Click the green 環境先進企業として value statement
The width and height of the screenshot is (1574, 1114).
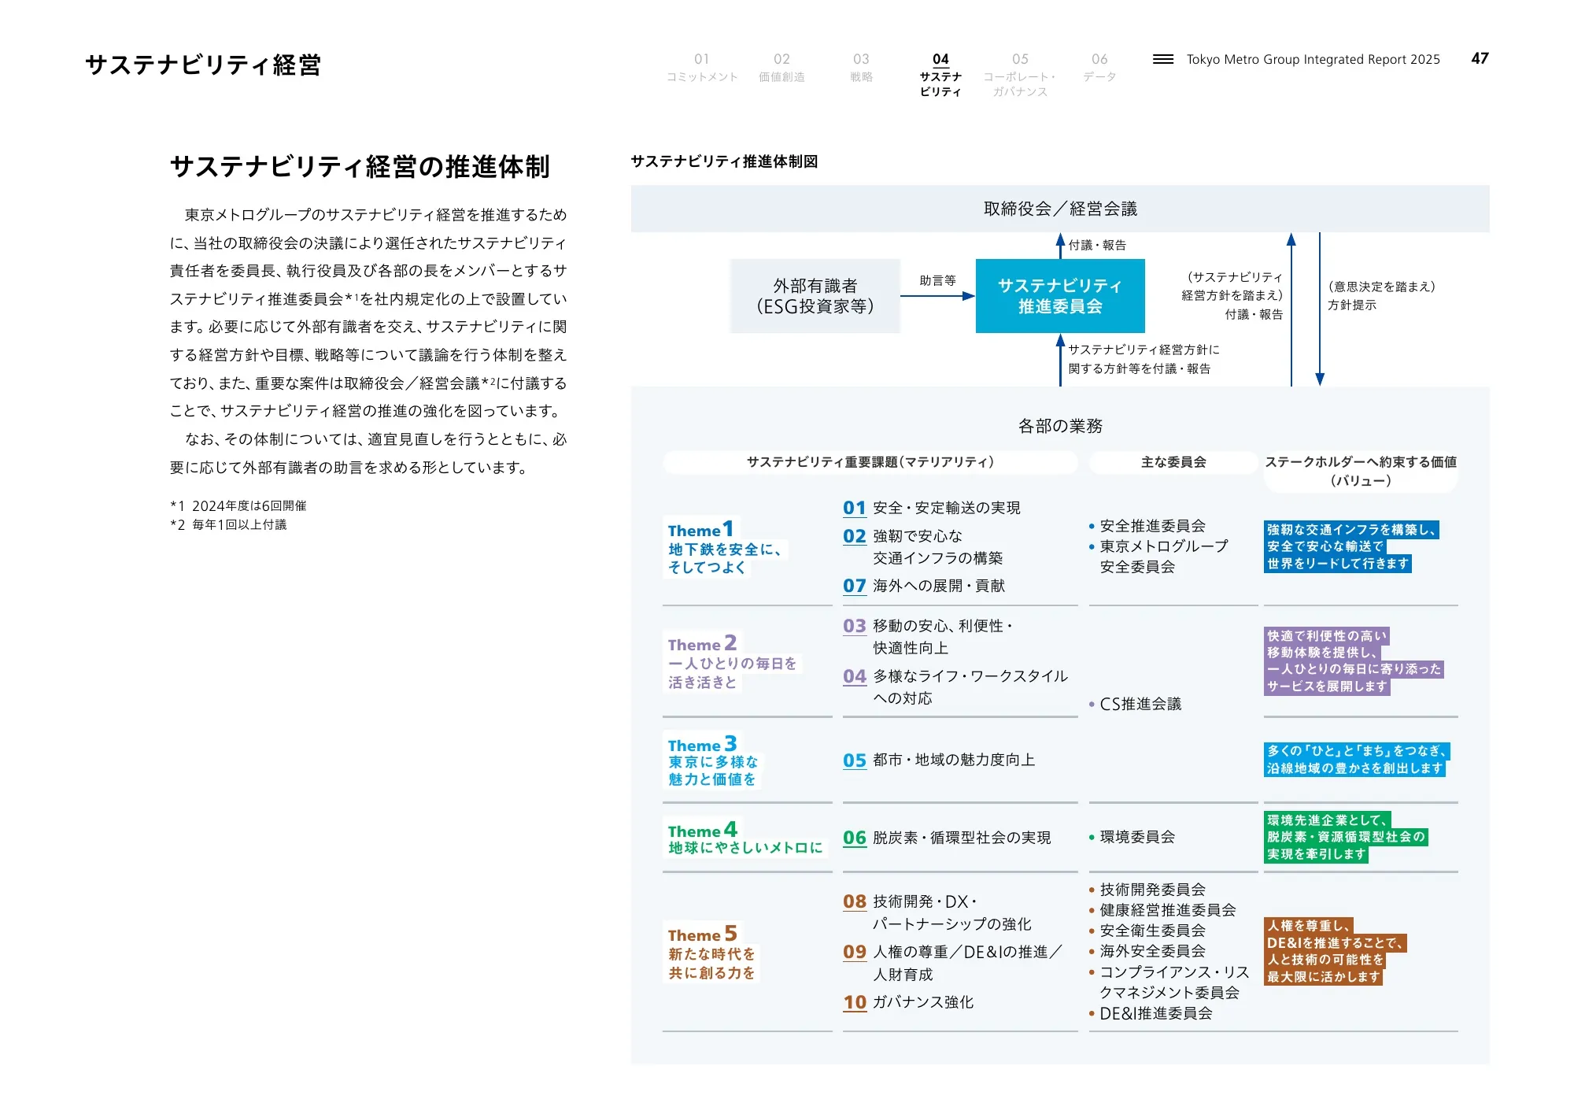1346,837
